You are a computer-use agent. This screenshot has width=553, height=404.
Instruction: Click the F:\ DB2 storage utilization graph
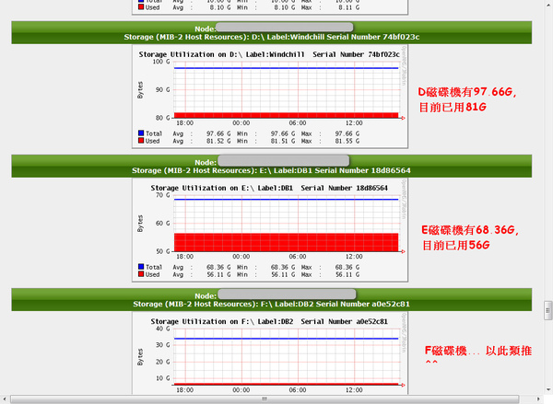click(270, 353)
